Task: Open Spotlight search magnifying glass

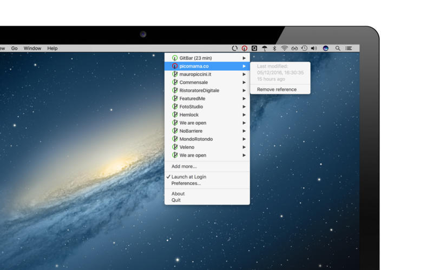Action: point(338,49)
